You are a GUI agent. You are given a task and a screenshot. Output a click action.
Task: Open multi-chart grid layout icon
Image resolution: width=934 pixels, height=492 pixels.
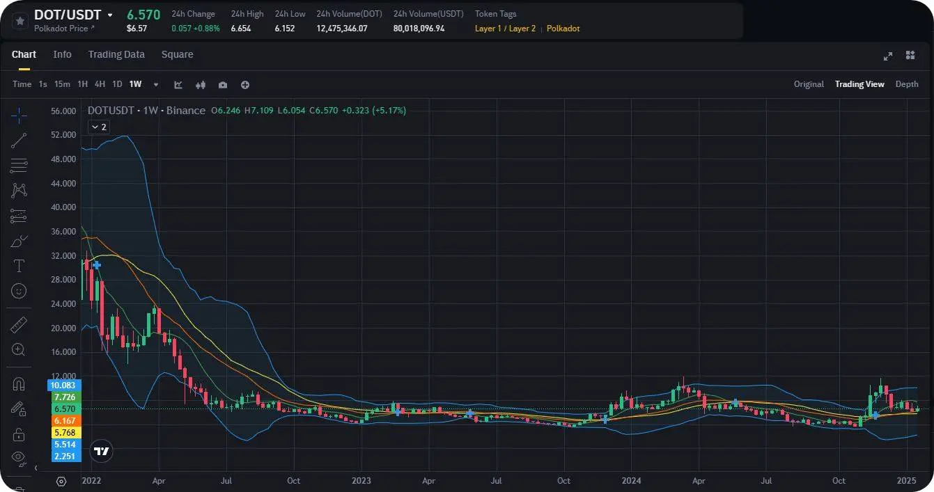[x=910, y=55]
